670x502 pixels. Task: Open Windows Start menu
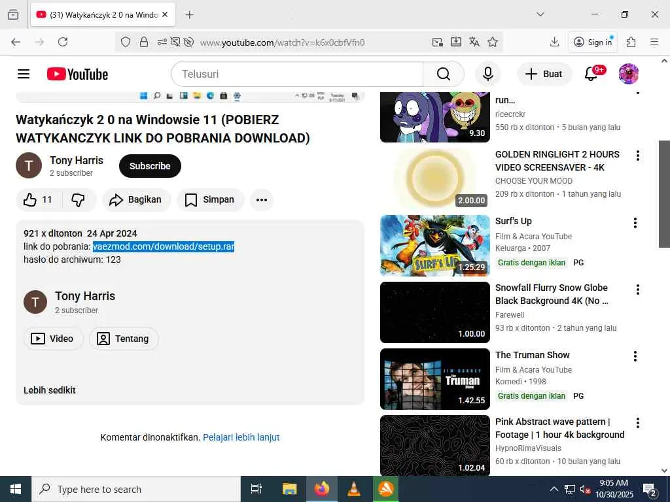coord(16,489)
